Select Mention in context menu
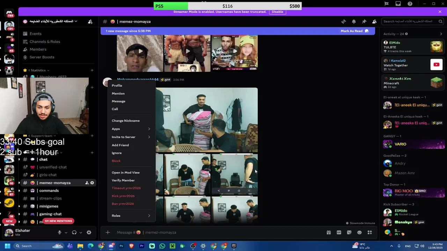Image resolution: width=447 pixels, height=251 pixels. tap(131, 93)
